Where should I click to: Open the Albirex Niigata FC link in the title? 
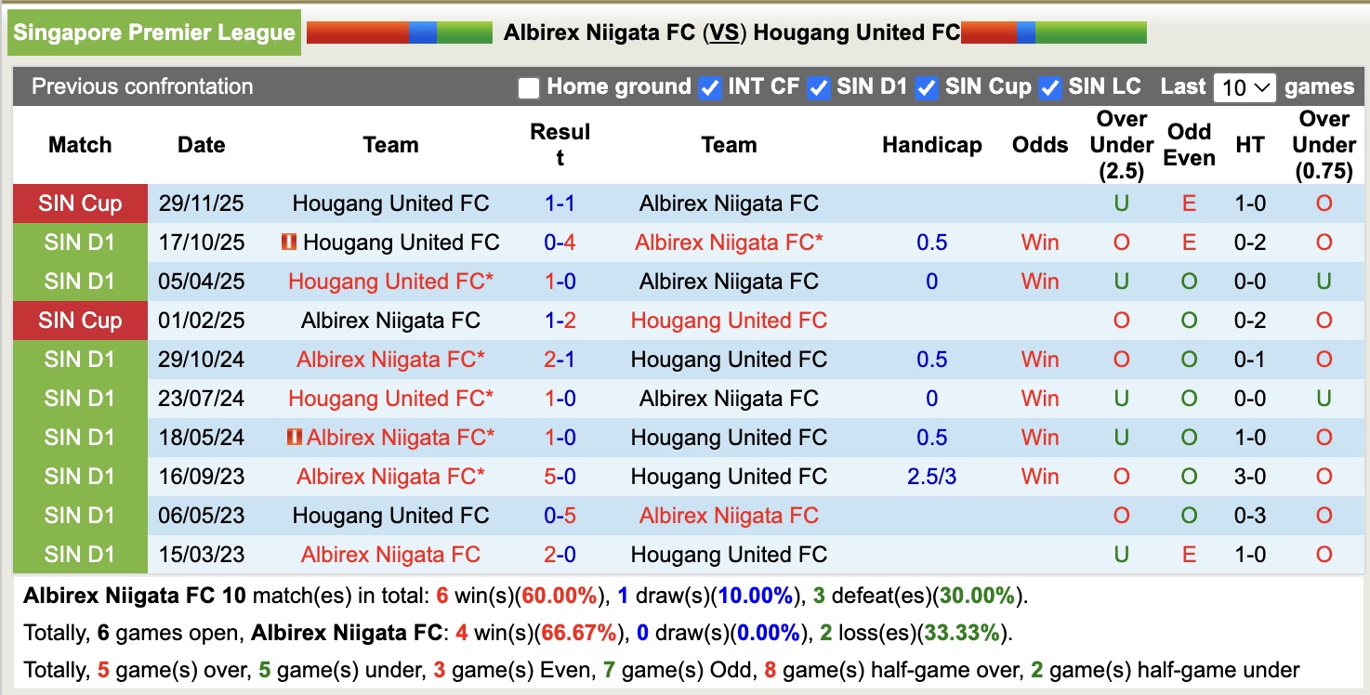600,31
